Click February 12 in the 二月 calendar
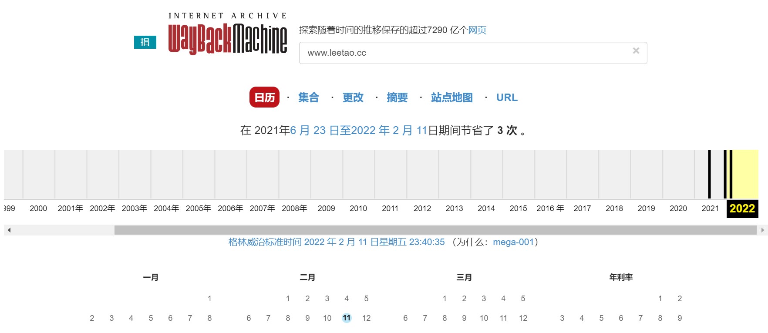Screen dimensions: 768x333 [x=366, y=318]
